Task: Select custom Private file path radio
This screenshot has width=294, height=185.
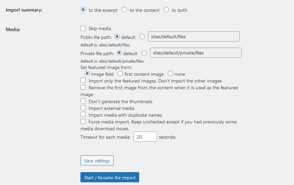Action: pos(144,53)
